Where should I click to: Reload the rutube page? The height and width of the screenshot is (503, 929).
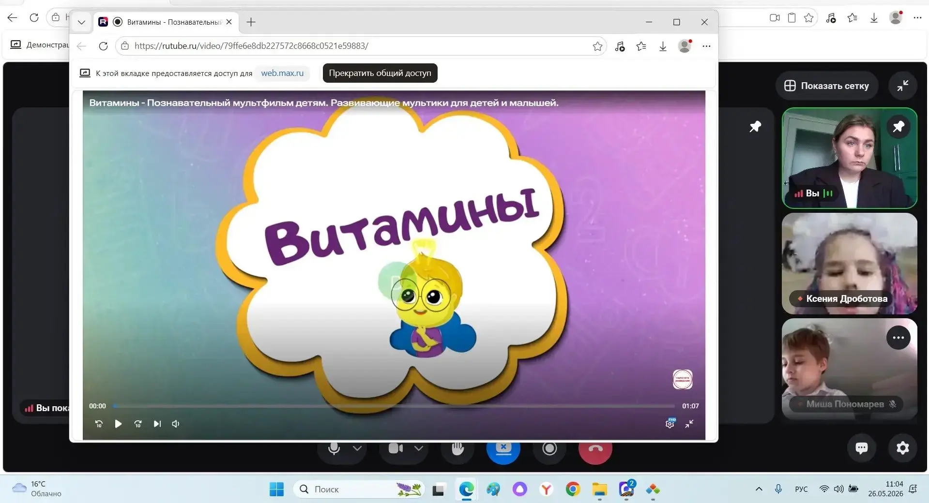coord(103,46)
